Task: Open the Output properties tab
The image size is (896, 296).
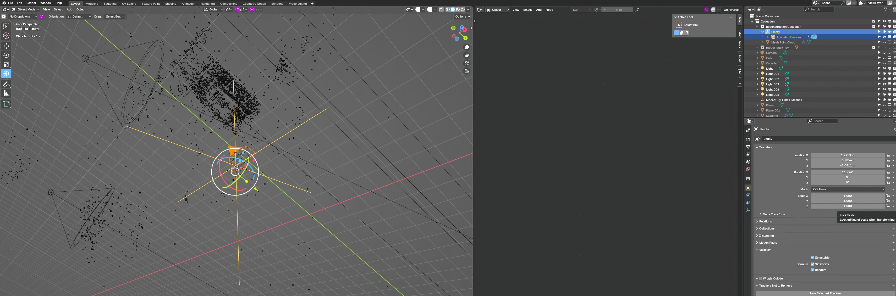Action: [748, 147]
